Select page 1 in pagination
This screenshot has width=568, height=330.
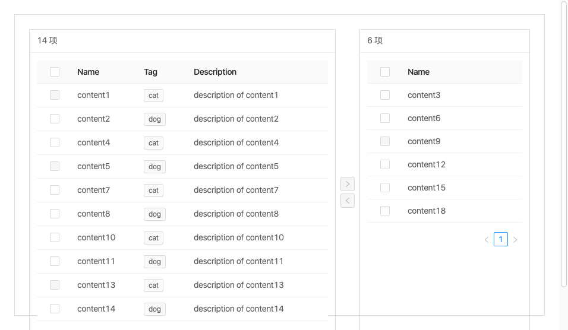tap(501, 240)
